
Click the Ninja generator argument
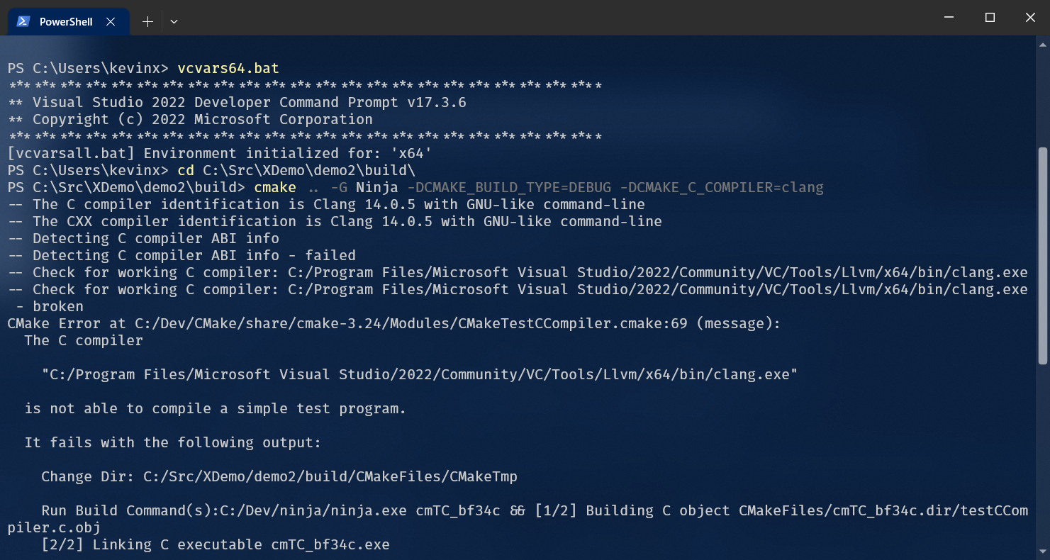point(376,188)
